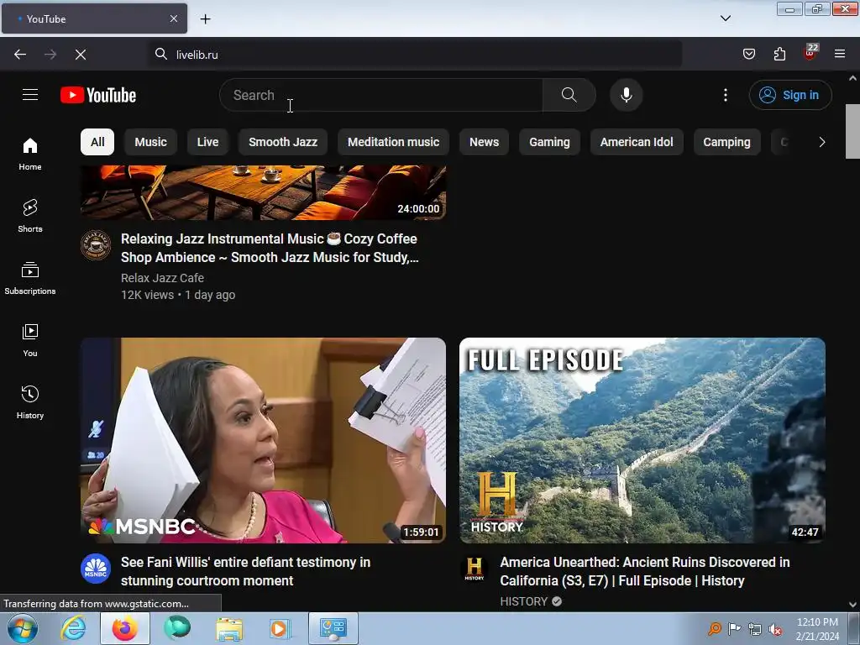Open the YouTube guide hamburger menu

(x=30, y=95)
